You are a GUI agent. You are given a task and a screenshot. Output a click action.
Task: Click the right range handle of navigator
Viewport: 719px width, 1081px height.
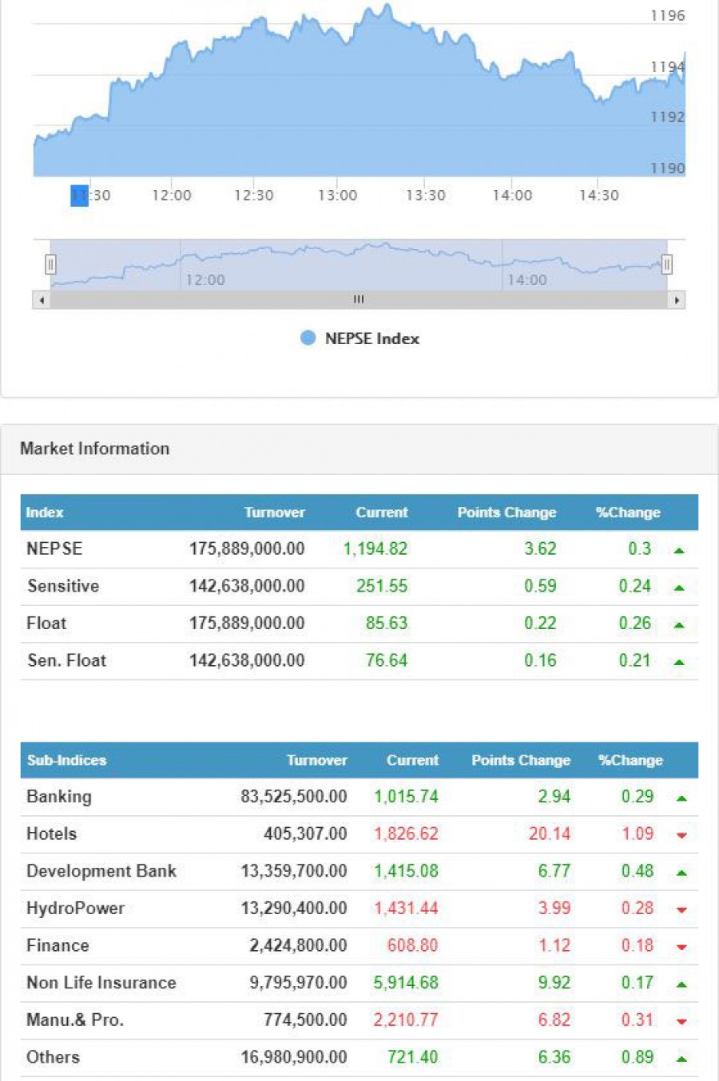[x=666, y=264]
